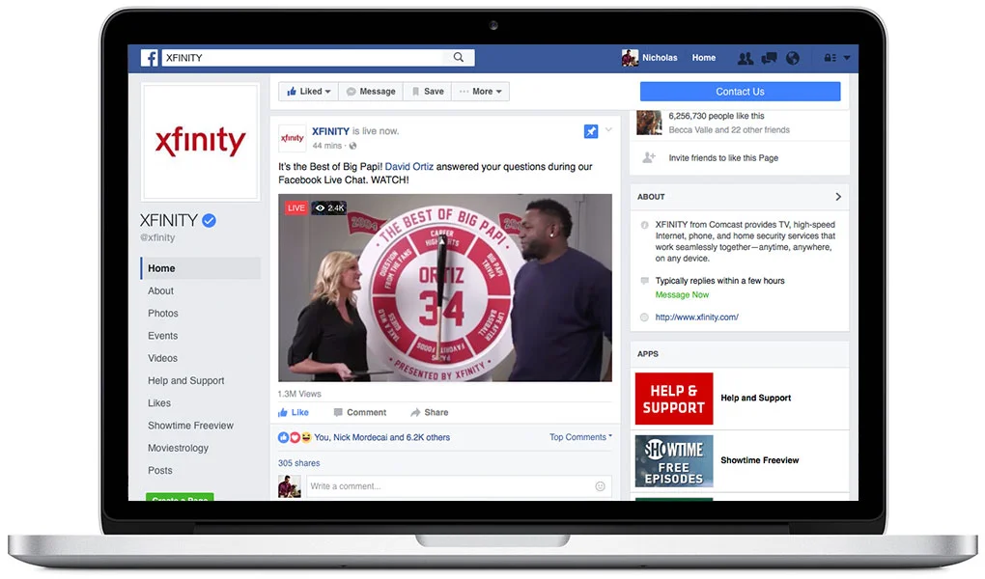Open the xfinity.com website link

click(696, 317)
